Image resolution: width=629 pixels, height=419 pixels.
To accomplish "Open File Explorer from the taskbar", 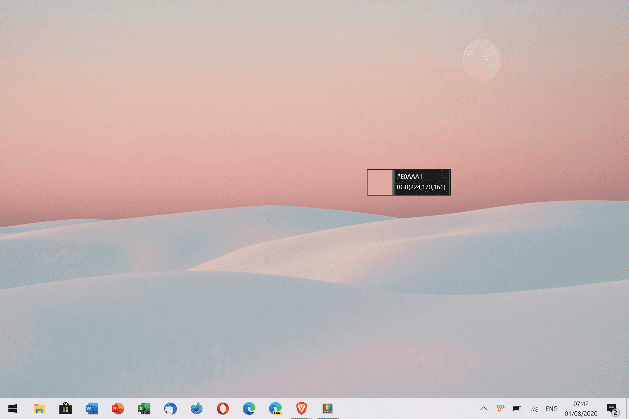I will [39, 409].
